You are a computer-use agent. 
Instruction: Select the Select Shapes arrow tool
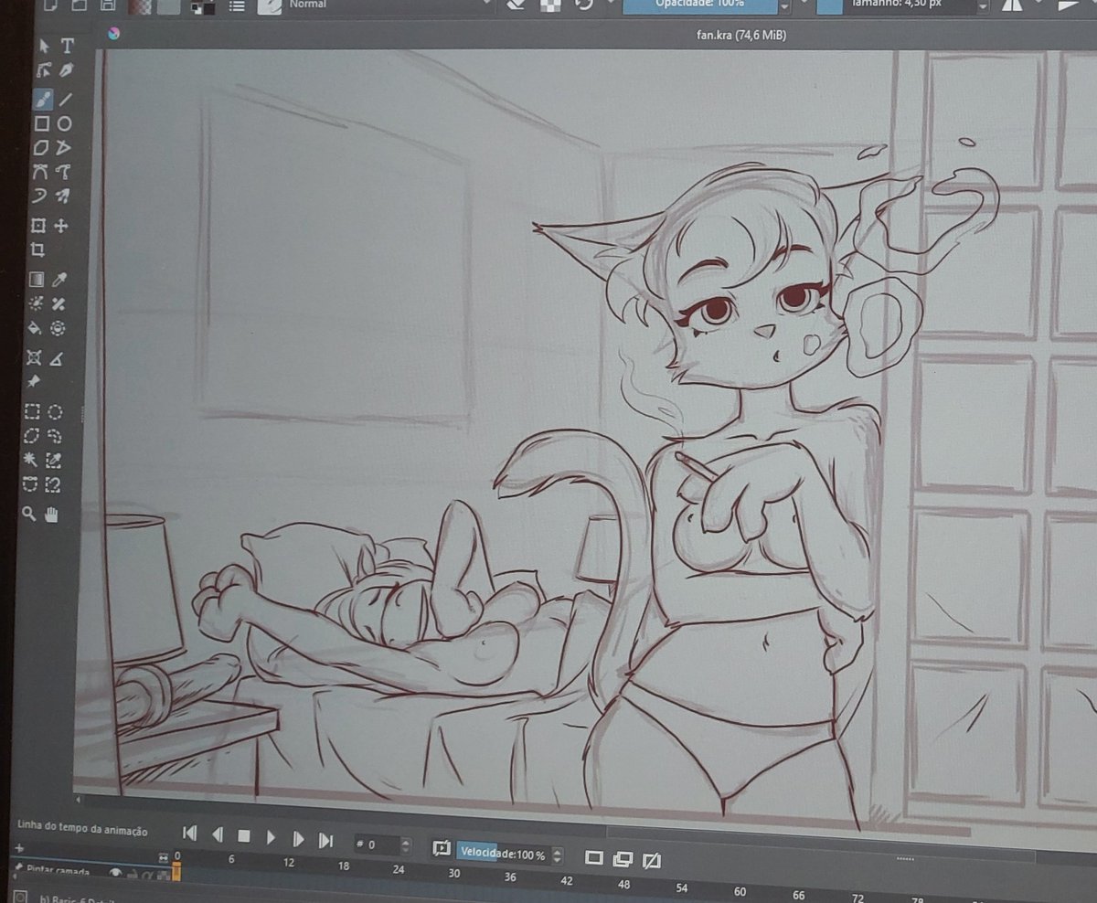pyautogui.click(x=44, y=47)
